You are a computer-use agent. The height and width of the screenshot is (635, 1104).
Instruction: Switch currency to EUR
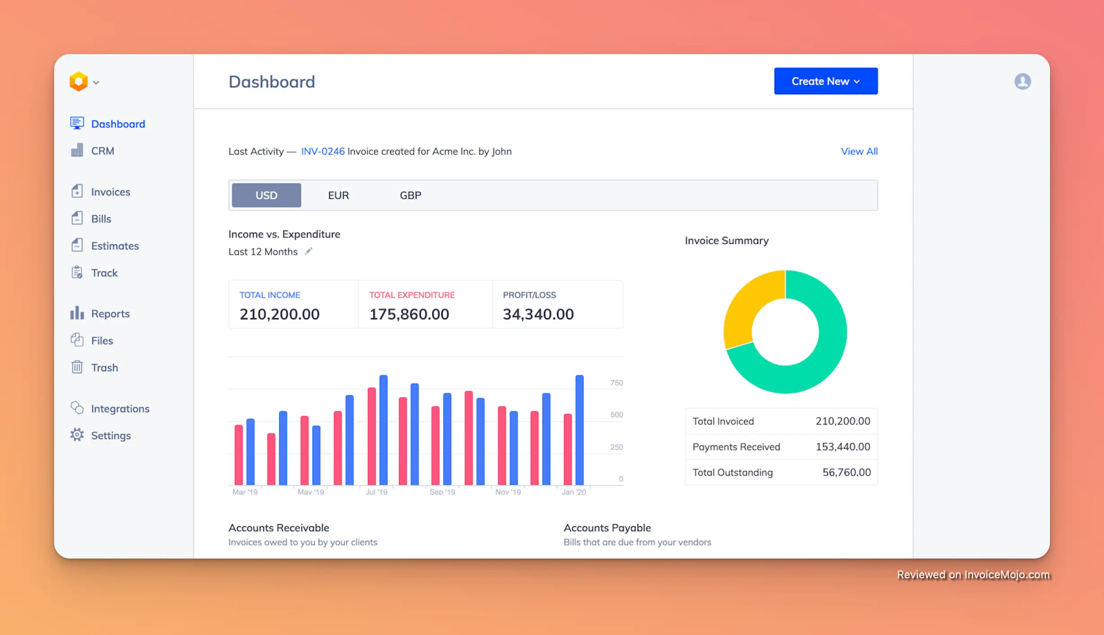pyautogui.click(x=338, y=195)
